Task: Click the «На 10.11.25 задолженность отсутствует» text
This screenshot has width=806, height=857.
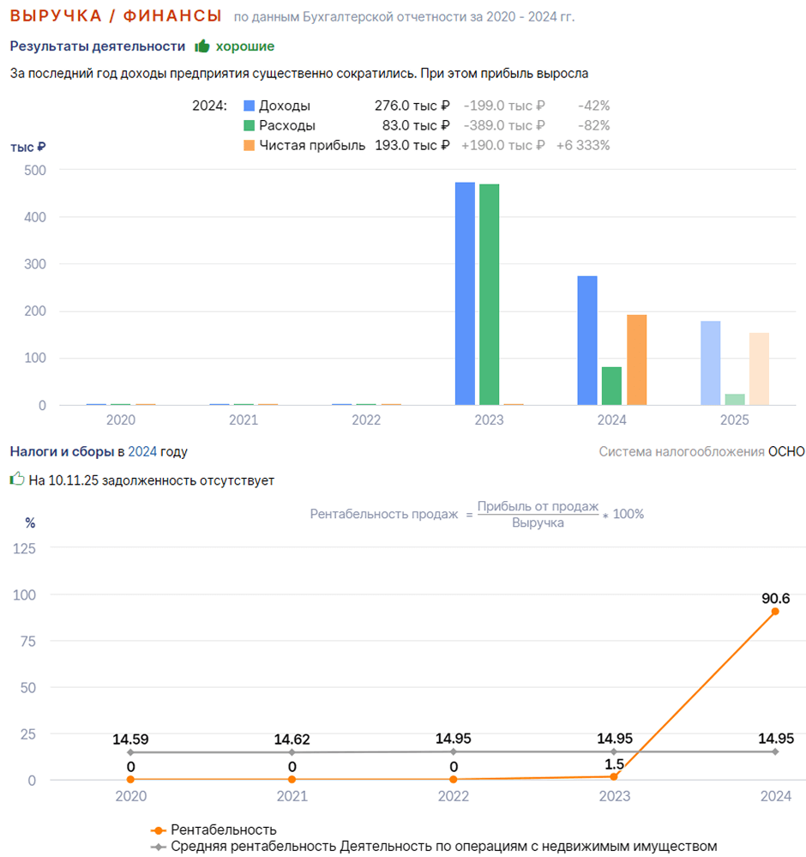Action: click(152, 480)
